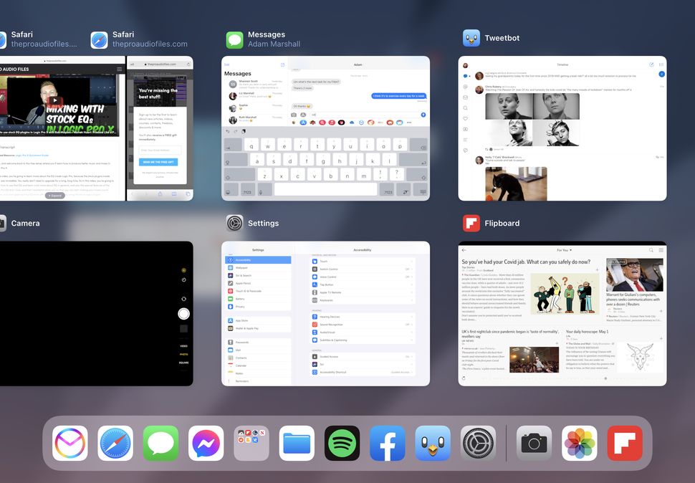Open the Files app from the dock
This screenshot has width=695, height=483.
(x=297, y=443)
